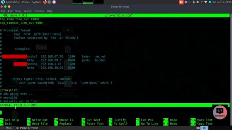The image size is (232, 130).
Task: Click the '# ProxyList format' comment line
Action: [x=15, y=30]
